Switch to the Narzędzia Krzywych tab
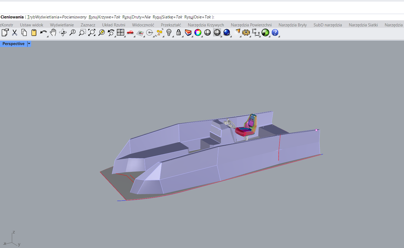The height and width of the screenshot is (248, 404). [x=206, y=25]
